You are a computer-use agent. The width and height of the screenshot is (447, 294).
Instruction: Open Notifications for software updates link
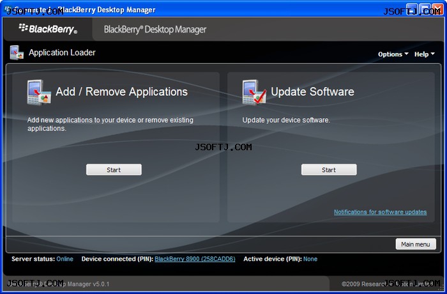[x=381, y=212]
